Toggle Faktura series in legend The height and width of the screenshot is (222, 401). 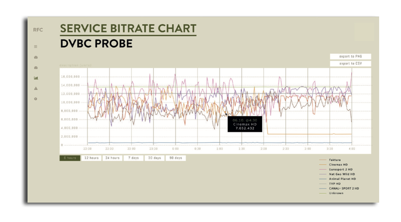click(x=335, y=160)
